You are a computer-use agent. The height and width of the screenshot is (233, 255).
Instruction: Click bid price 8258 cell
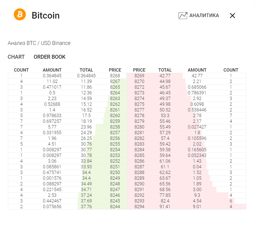[115, 127]
